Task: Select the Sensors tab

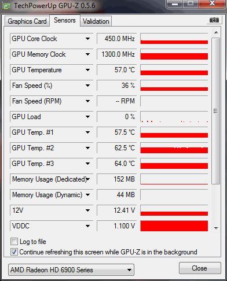Action: (x=65, y=20)
